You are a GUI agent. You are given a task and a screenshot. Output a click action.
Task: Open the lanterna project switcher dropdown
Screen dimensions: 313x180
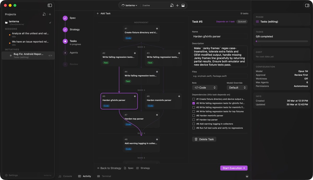point(129,5)
